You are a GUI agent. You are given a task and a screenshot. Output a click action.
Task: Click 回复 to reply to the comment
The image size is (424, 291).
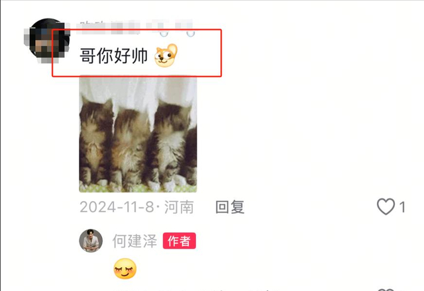(x=230, y=207)
